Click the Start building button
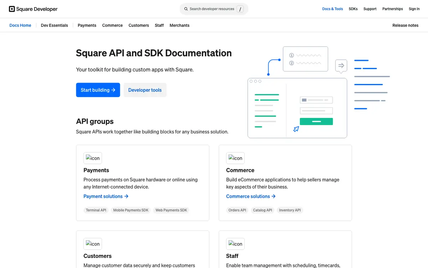This screenshot has width=428, height=268. 98,90
